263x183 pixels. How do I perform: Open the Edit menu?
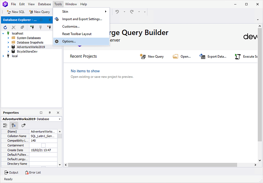coord(22,4)
